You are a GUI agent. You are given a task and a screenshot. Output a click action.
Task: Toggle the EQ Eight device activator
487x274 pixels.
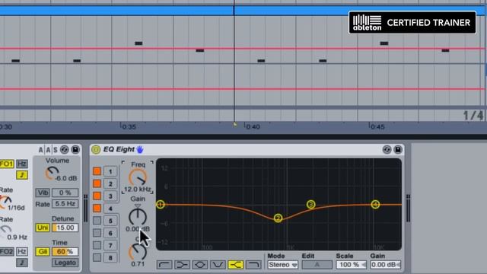coord(96,150)
